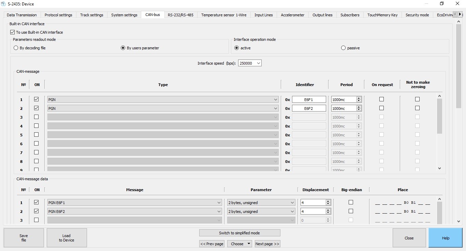Decrease displacement of data row 2 using the down spinner
Viewport: 466px width, 251px height.
click(x=328, y=213)
